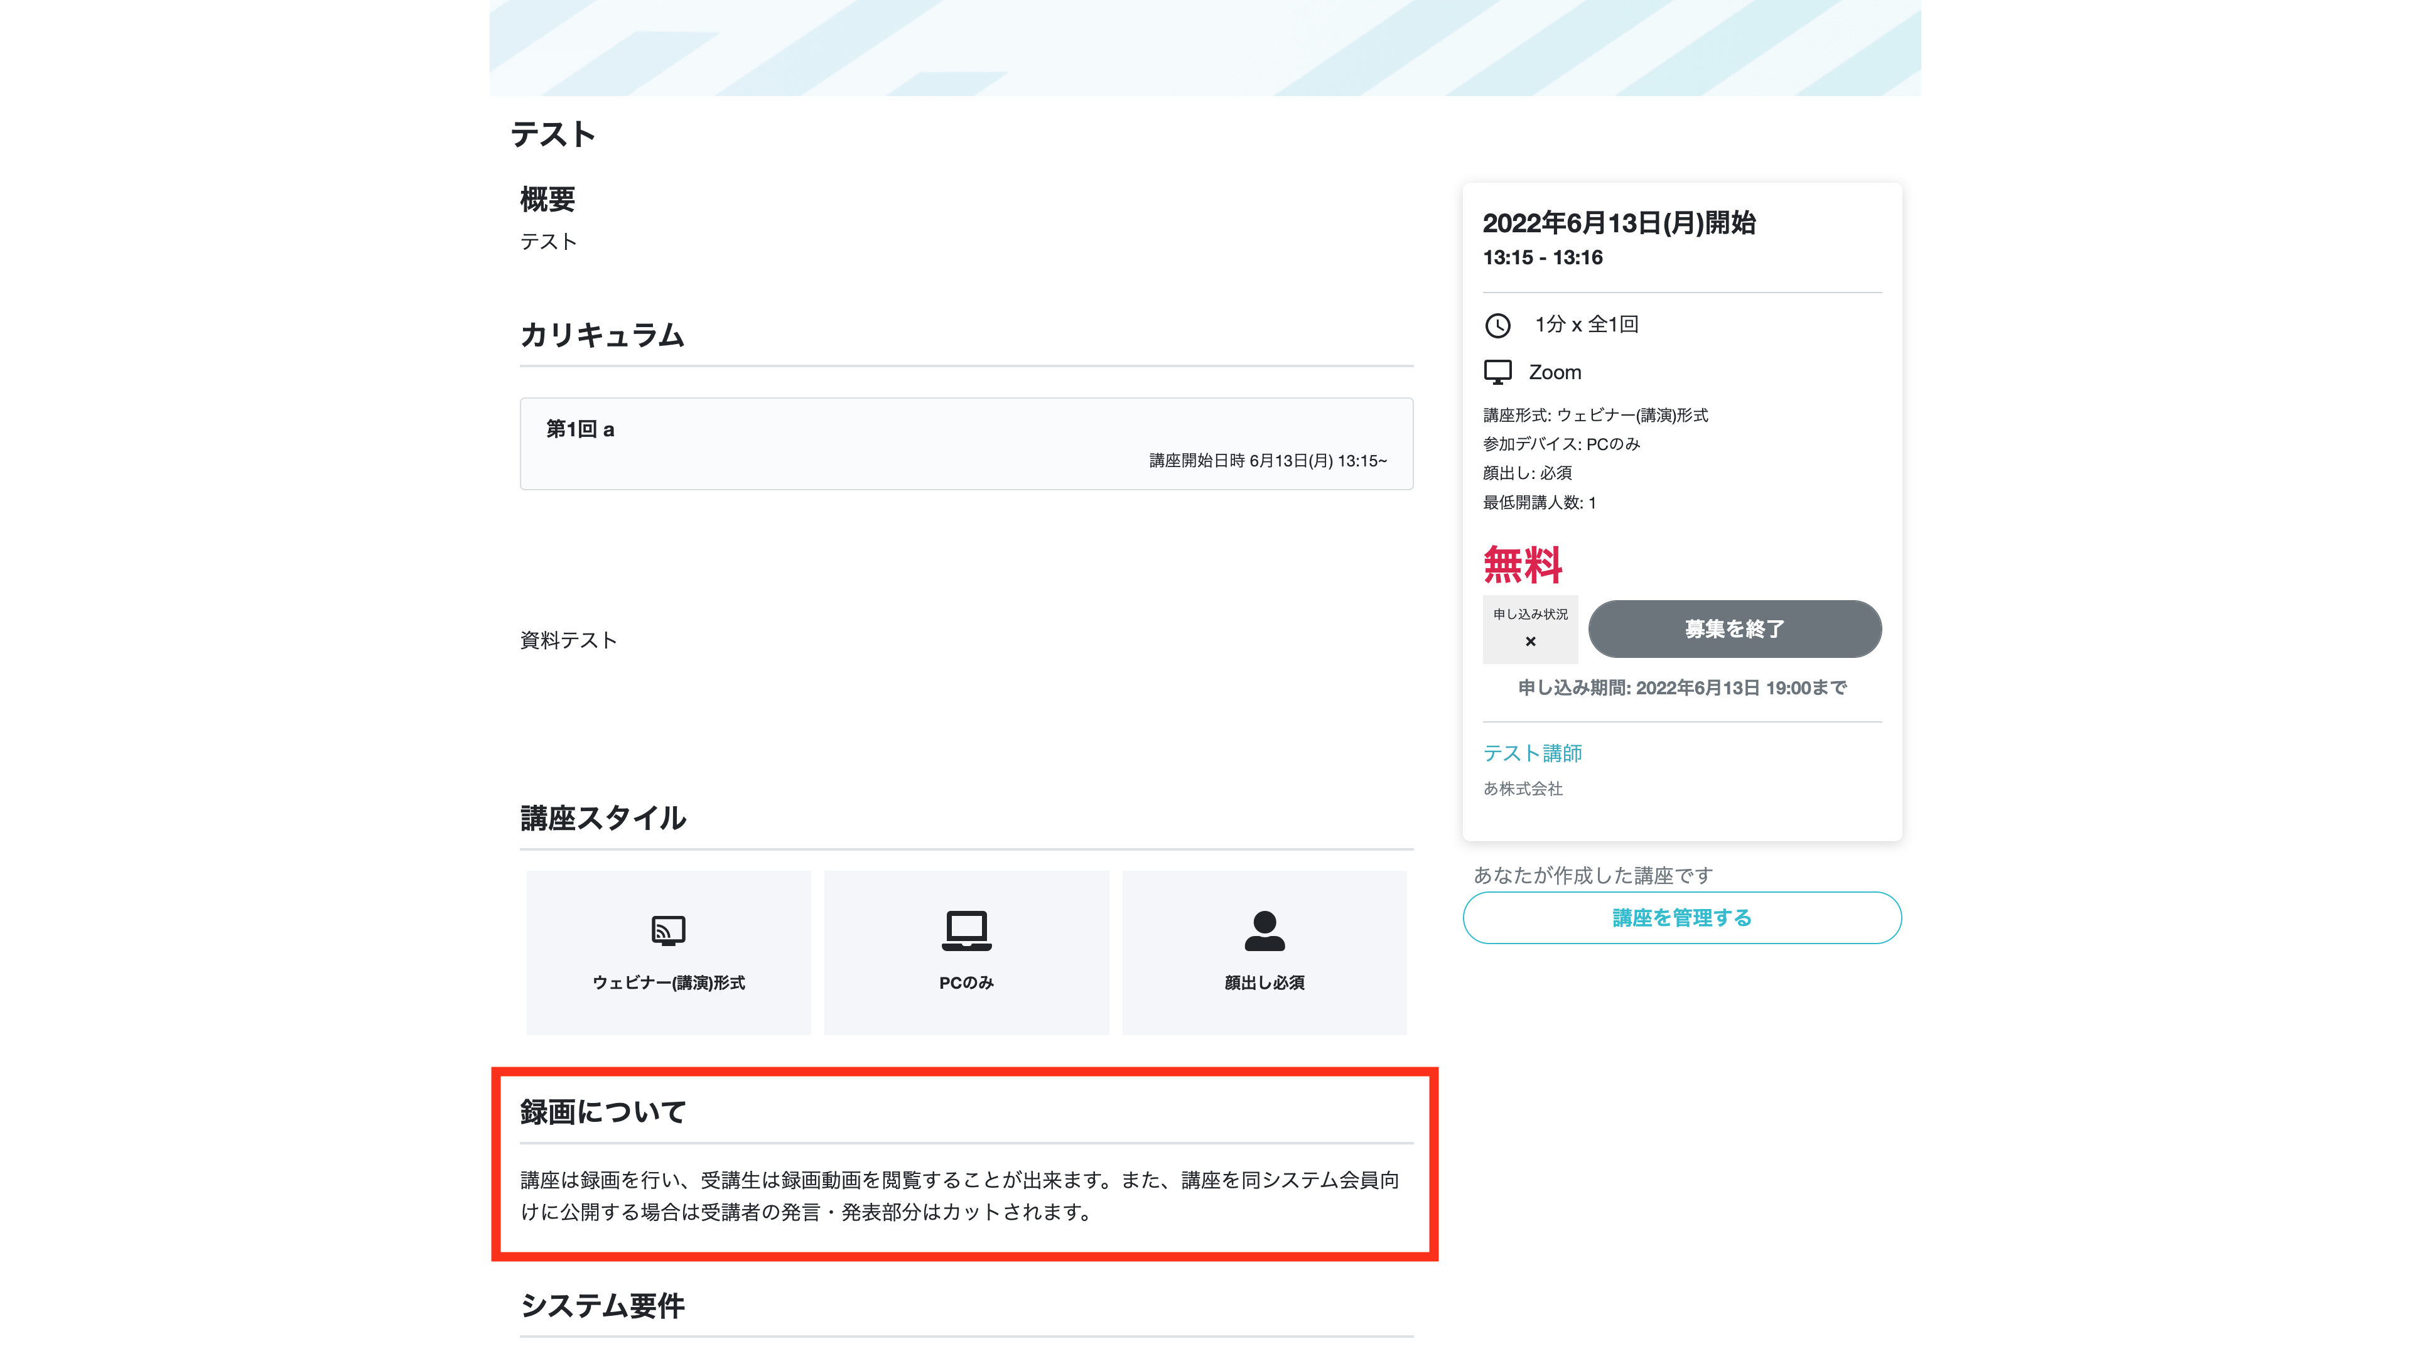Click the webinar cast icon in 講座スタイル
This screenshot has width=2411, height=1356.
click(668, 930)
